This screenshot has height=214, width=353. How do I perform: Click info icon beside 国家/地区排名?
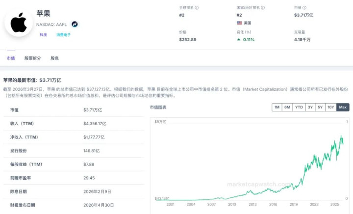[x=263, y=8]
